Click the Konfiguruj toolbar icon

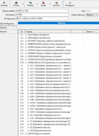pos(70,3)
